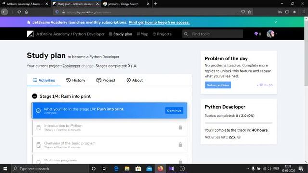The width and height of the screenshot is (308, 173).
Task: Open the Project tab
Action: pos(106,80)
